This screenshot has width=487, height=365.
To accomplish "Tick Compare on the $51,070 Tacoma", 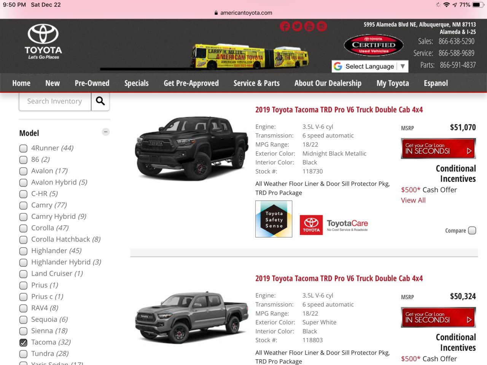I will click(x=472, y=230).
